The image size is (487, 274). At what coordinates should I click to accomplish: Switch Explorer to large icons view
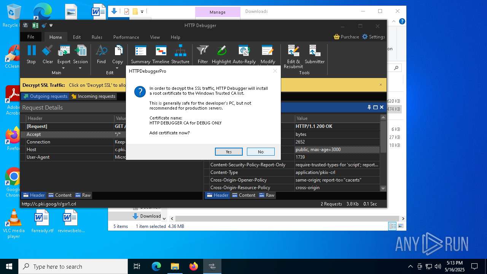tap(401, 226)
